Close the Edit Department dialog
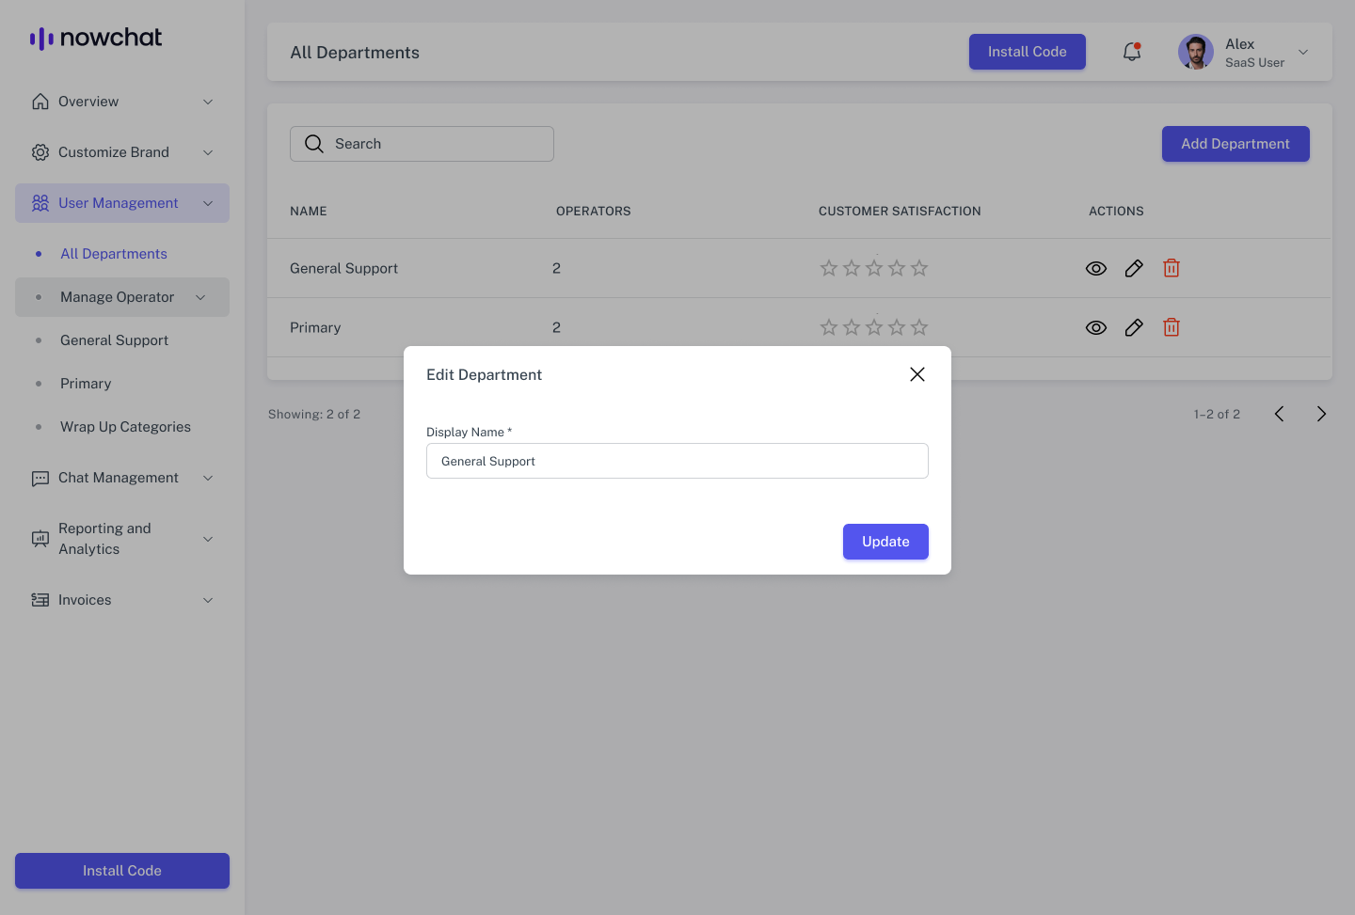 point(917,374)
